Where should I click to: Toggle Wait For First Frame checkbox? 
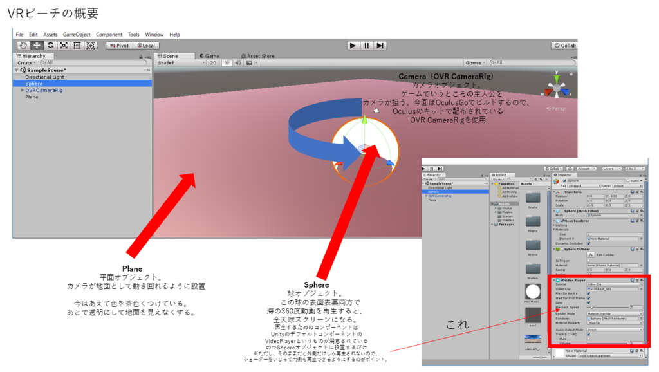click(x=588, y=298)
